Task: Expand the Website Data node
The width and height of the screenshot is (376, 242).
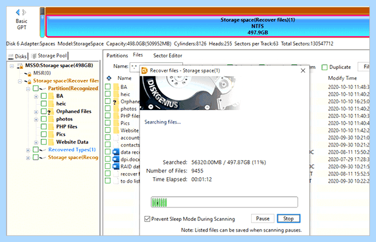Action: pos(36,143)
